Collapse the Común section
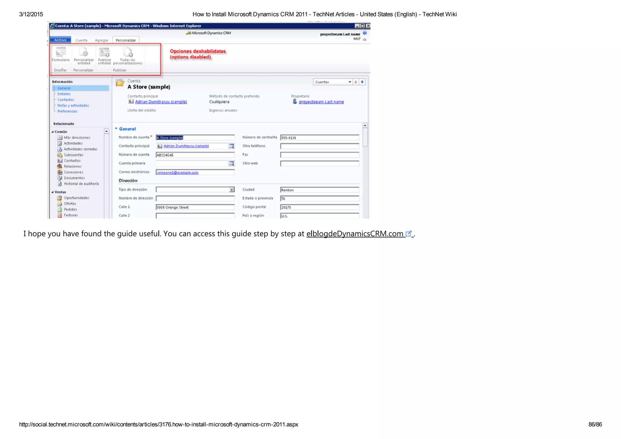Viewport: 621px width, 439px height. tap(53, 132)
